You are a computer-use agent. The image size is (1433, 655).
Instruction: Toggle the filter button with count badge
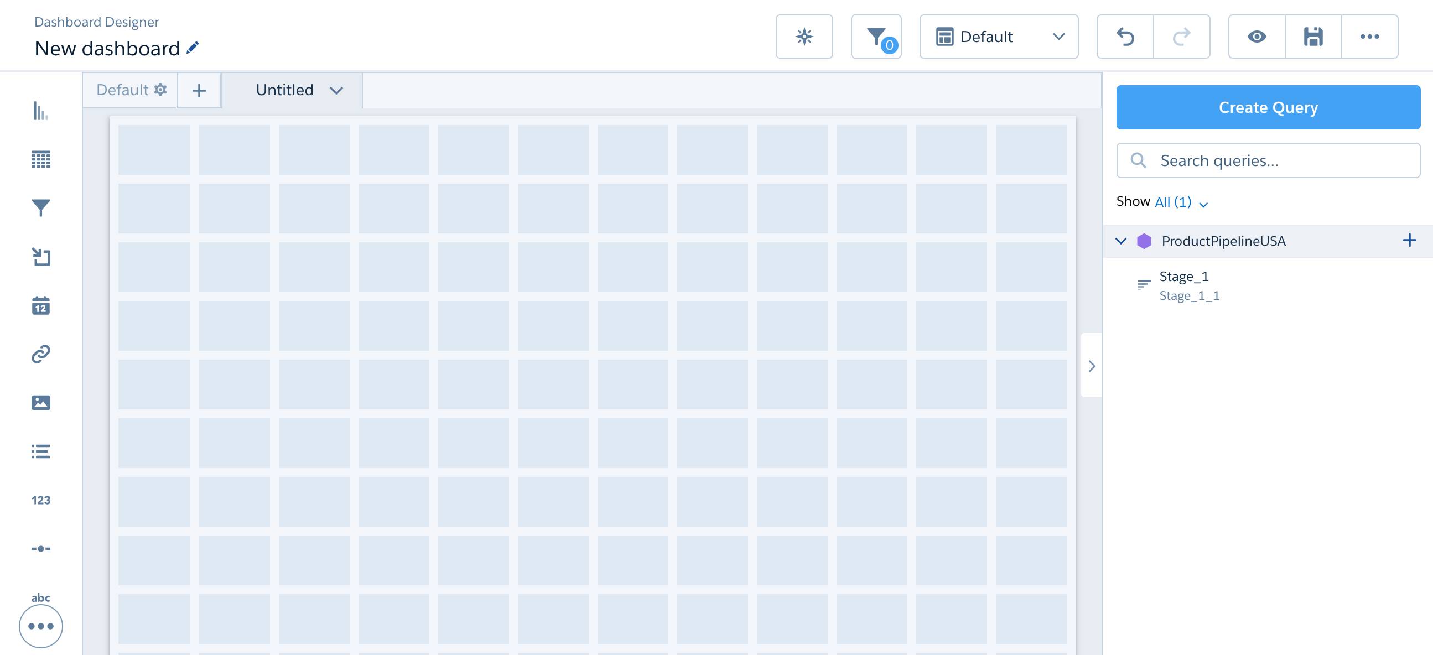click(875, 35)
